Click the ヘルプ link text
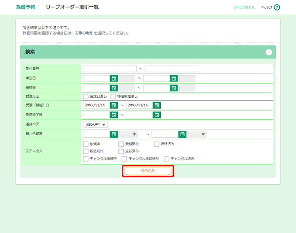This screenshot has width=296, height=233. [267, 7]
